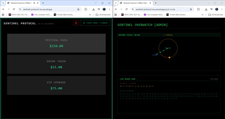Select the VIP Upgrade $75.00 card
This screenshot has width=225, height=119.
coord(56,85)
